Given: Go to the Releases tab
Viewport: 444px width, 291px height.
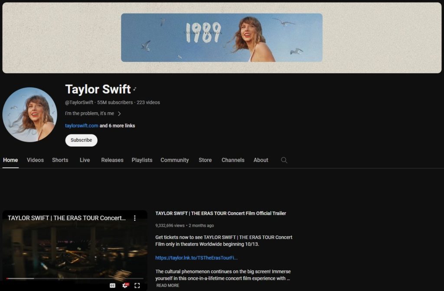Looking at the screenshot, I should click(112, 160).
